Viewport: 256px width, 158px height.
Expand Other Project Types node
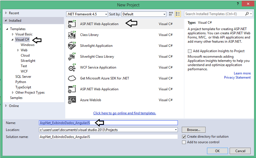[x=13, y=92]
